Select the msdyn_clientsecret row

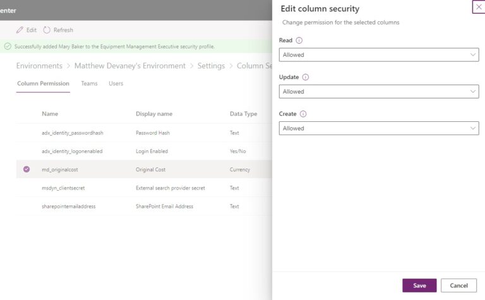click(144, 188)
